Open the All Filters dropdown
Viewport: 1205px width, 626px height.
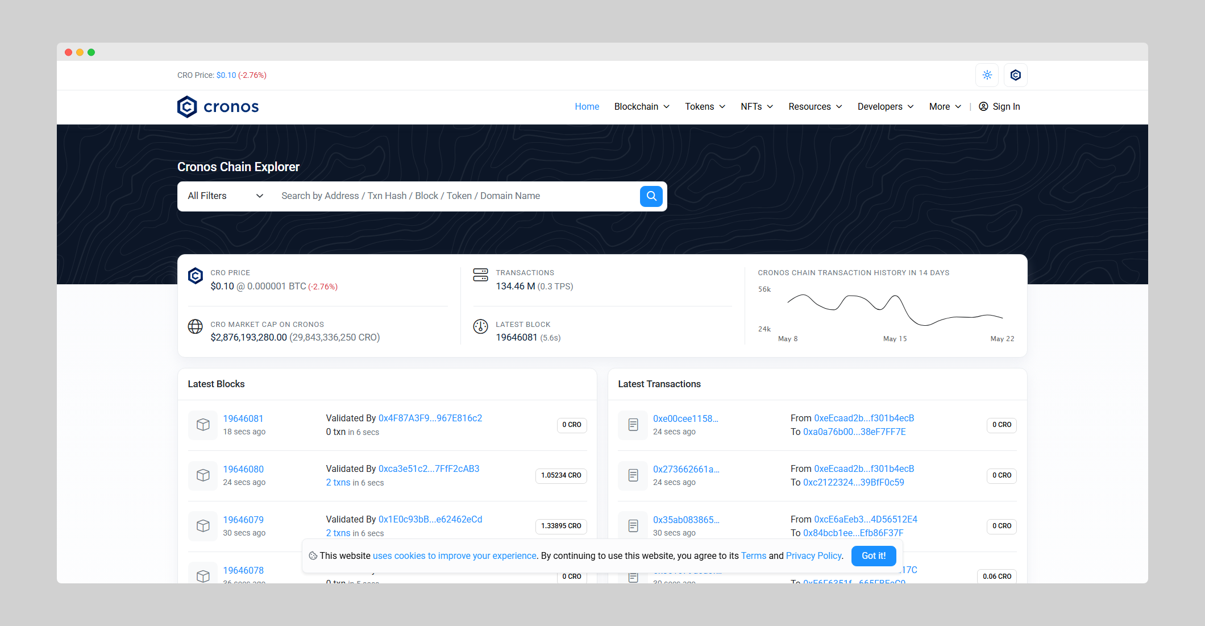225,196
